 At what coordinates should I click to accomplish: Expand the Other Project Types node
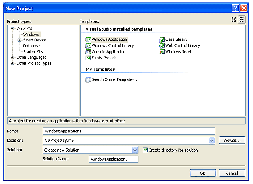12,63
